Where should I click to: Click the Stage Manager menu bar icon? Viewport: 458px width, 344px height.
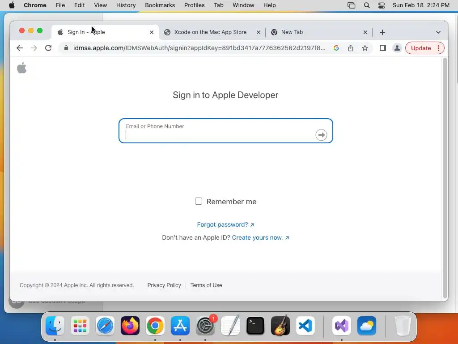pos(351,5)
